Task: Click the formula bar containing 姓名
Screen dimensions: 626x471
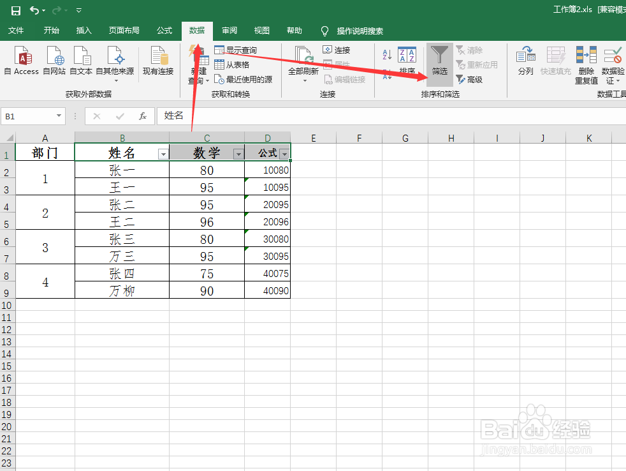Action: tap(391, 116)
